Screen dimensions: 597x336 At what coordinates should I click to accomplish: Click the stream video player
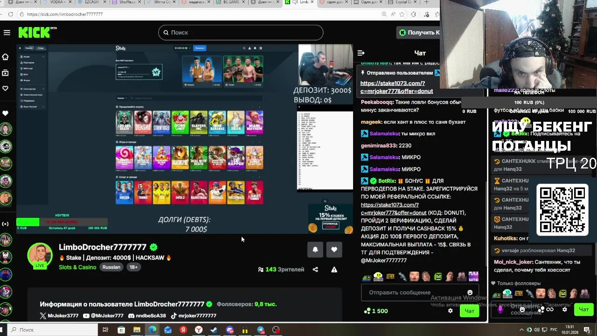coord(185,139)
